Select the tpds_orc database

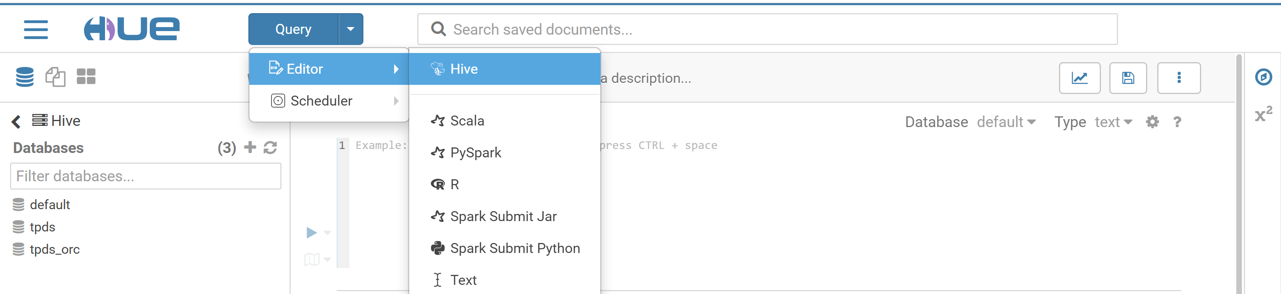point(54,249)
